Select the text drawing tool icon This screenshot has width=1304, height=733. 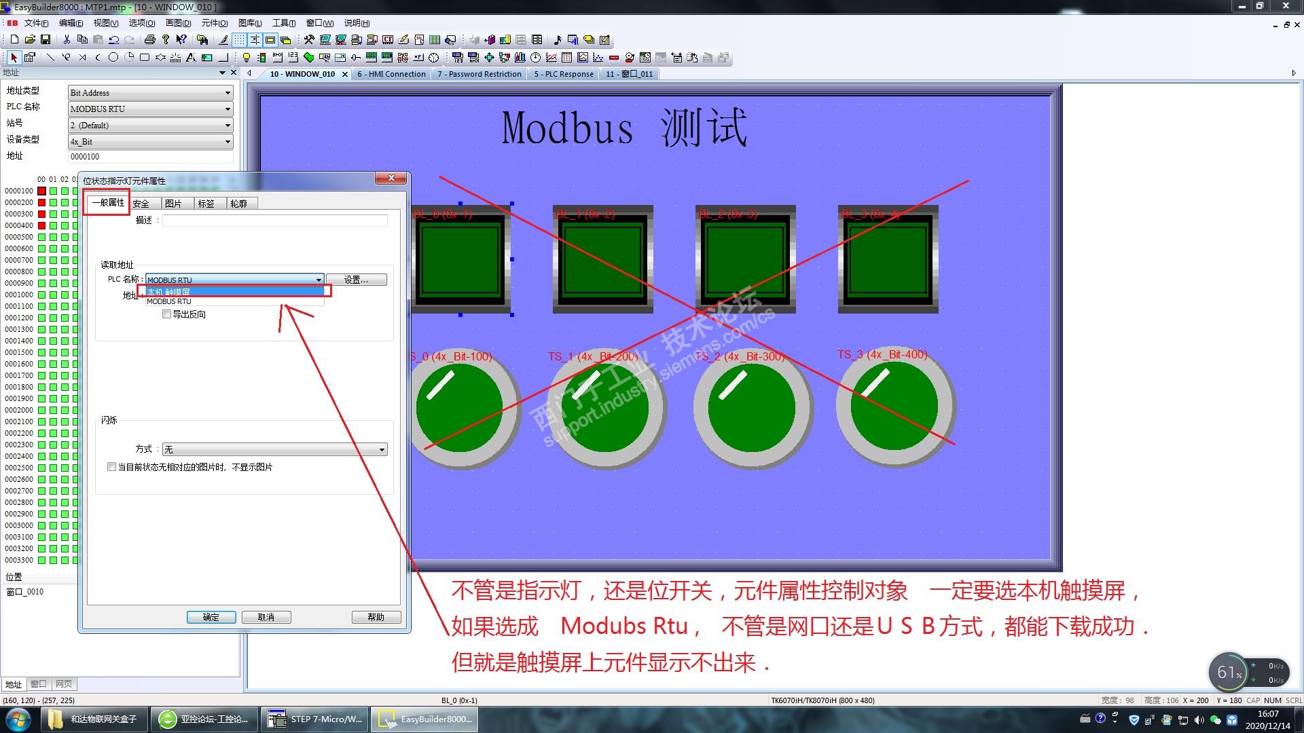point(191,58)
